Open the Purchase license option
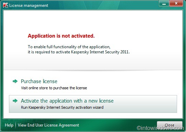 tap(39, 81)
